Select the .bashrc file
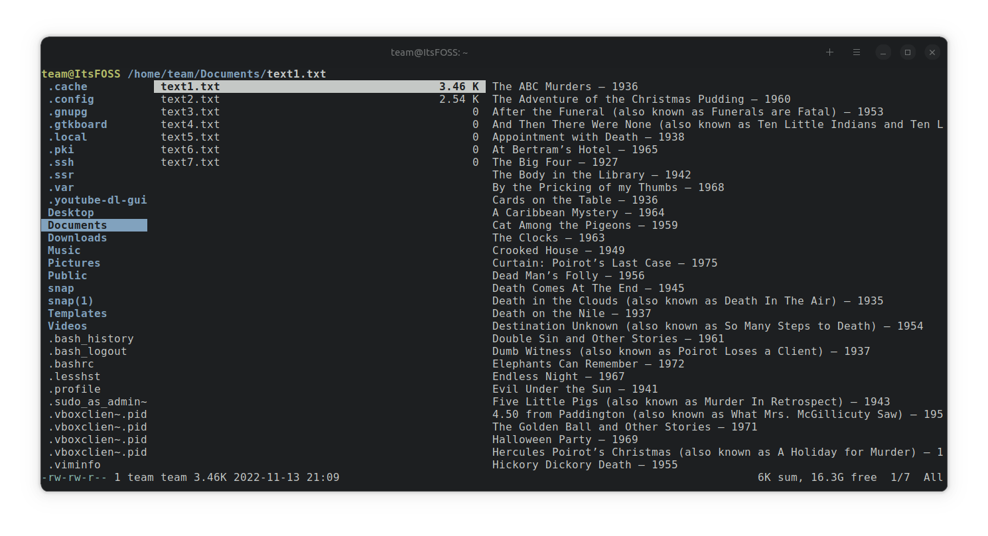The width and height of the screenshot is (988, 536). click(71, 364)
